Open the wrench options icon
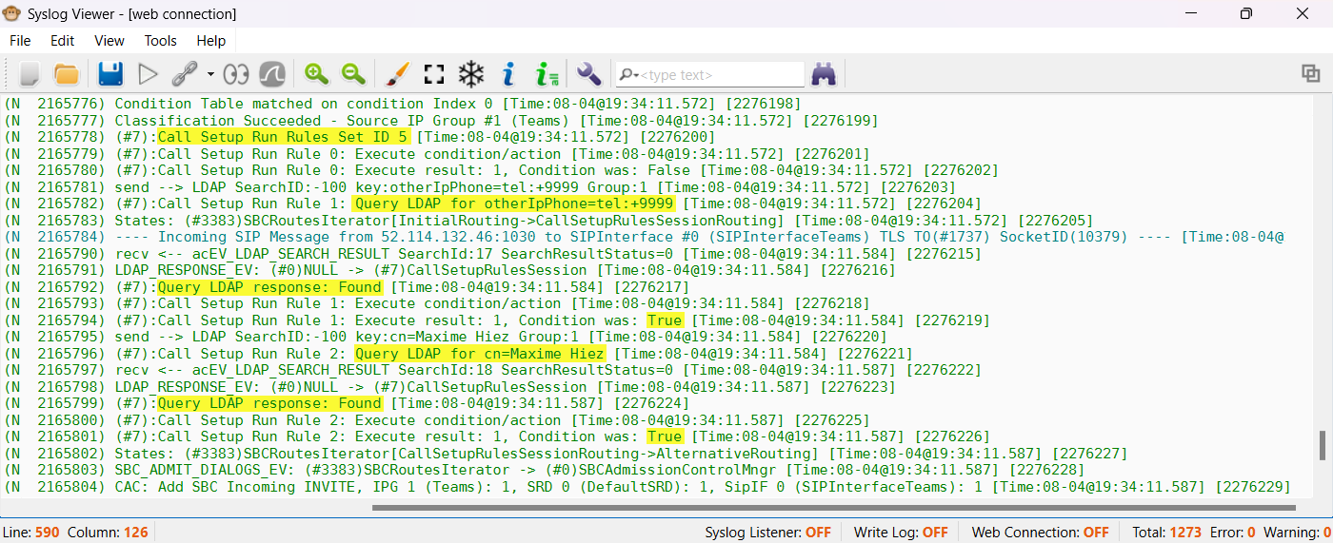Image resolution: width=1333 pixels, height=543 pixels. pyautogui.click(x=589, y=74)
